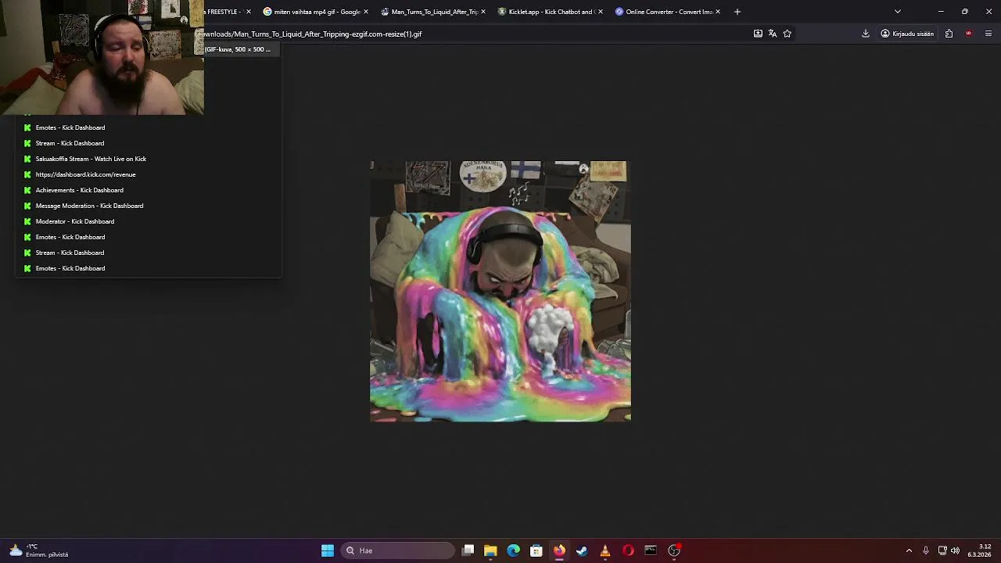Open the Firefox hamburger menu
The height and width of the screenshot is (563, 1001).
(988, 34)
